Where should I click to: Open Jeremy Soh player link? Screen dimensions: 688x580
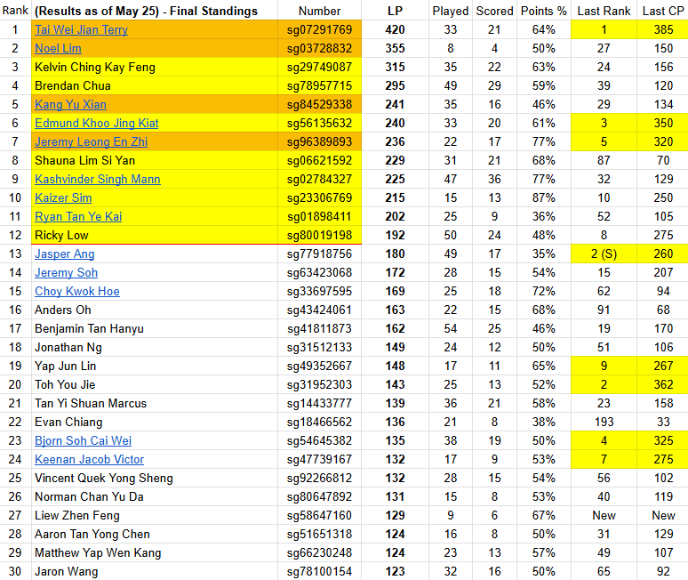tap(67, 273)
